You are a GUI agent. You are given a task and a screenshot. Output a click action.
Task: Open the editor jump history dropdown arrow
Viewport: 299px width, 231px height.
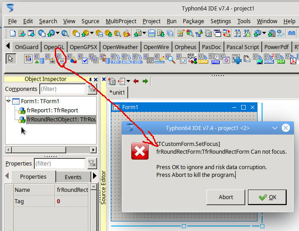pyautogui.click(x=129, y=81)
